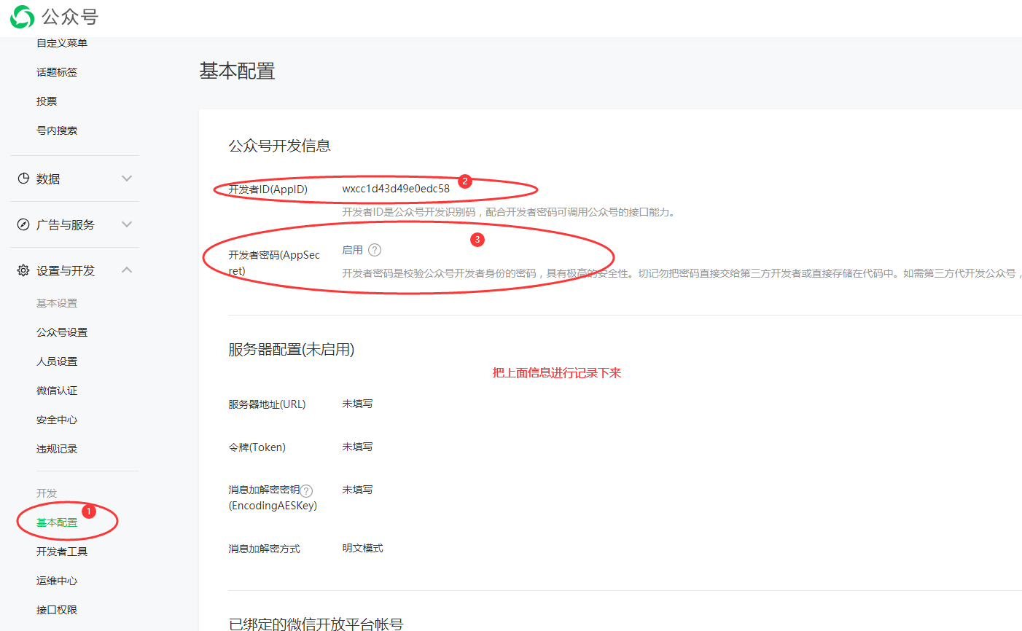Click 未填写 next to 服务器地址(URL)
Screen dimensions: 1022x631
pyautogui.click(x=358, y=404)
